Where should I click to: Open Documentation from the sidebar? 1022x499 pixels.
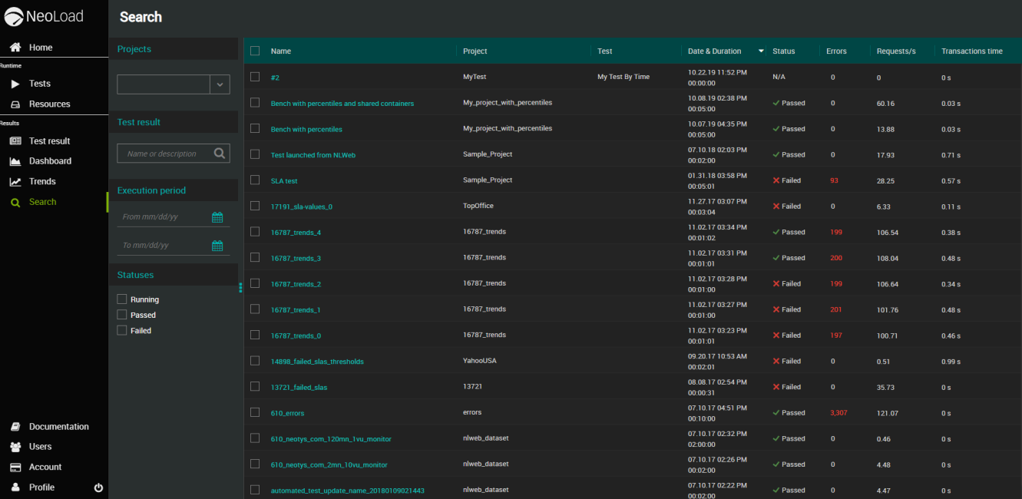tap(58, 427)
